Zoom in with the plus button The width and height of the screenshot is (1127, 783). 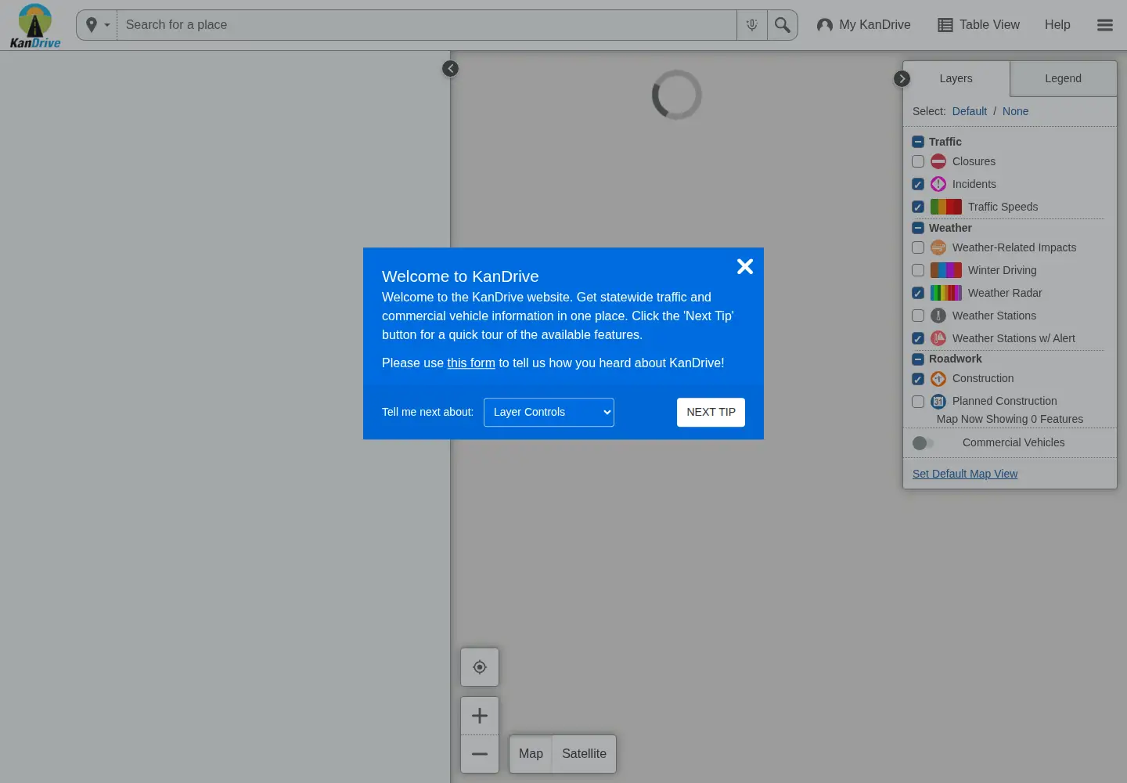click(480, 716)
